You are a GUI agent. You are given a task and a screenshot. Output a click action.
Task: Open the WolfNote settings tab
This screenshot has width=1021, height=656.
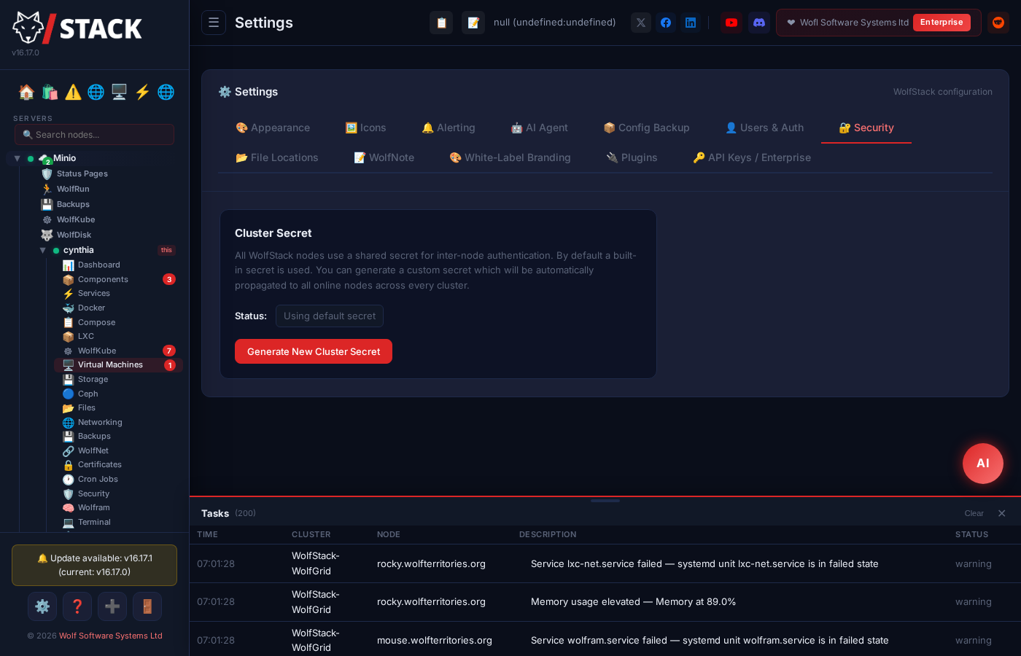pos(384,157)
